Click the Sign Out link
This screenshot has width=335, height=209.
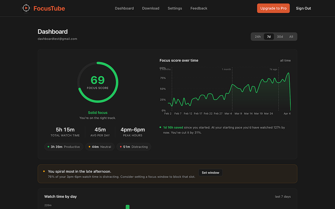(x=303, y=8)
